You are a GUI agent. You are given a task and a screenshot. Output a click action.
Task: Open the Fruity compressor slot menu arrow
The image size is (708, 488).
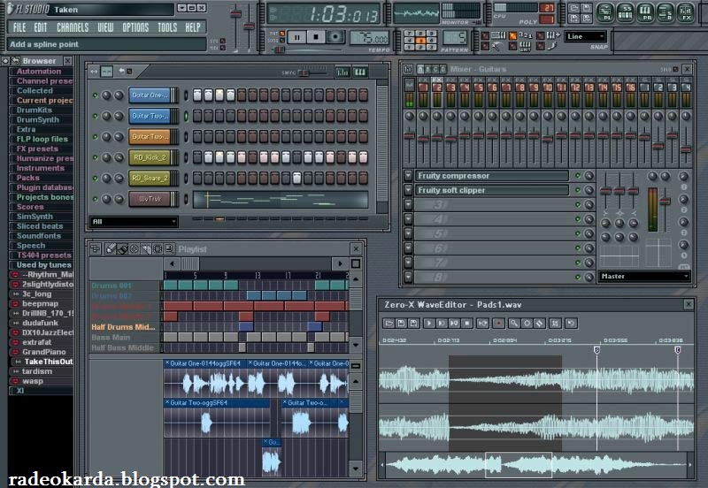coord(408,176)
